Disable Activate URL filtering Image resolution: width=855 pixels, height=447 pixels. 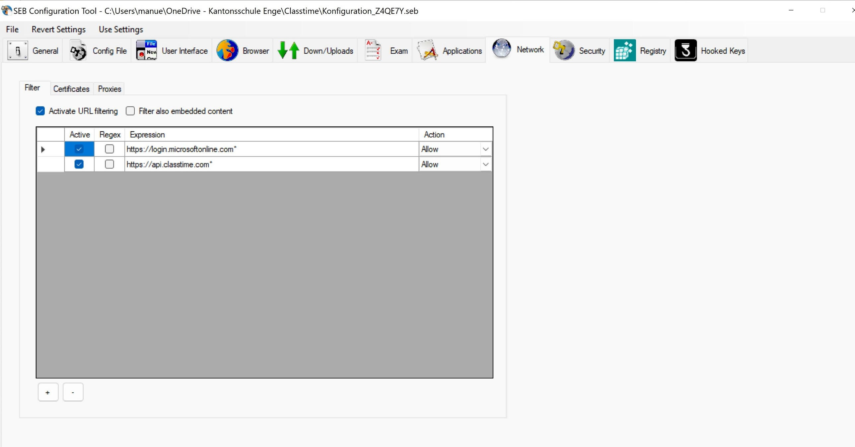click(40, 111)
